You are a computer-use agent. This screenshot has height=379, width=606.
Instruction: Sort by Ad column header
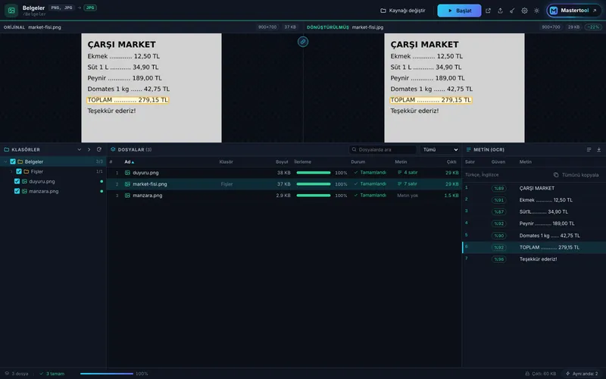[129, 162]
